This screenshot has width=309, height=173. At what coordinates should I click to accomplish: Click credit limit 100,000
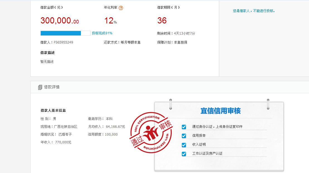tap(111, 134)
